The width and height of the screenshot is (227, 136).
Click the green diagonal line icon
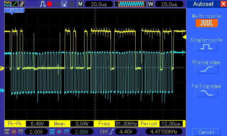coord(14,4)
